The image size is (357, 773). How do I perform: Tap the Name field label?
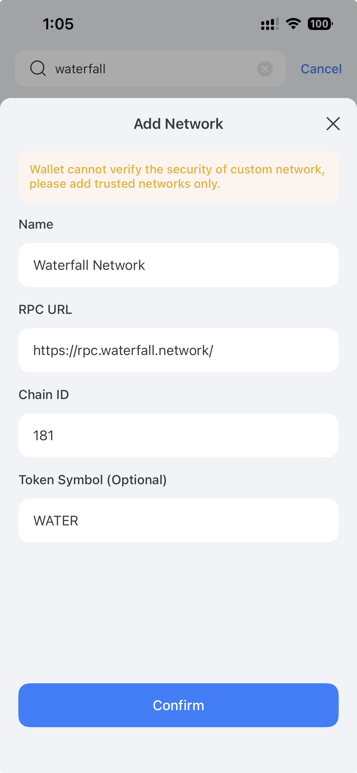pyautogui.click(x=36, y=224)
